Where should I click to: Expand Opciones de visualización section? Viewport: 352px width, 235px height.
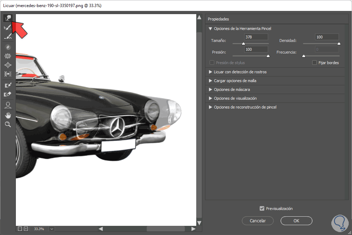click(x=210, y=98)
